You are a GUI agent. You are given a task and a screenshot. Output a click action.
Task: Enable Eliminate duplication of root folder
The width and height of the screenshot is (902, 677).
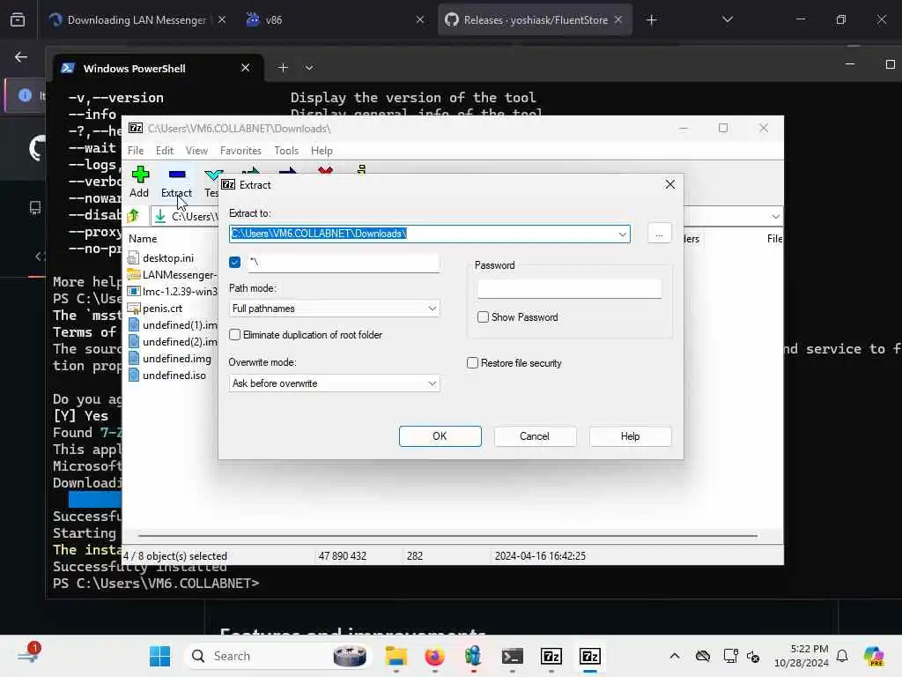click(x=234, y=334)
